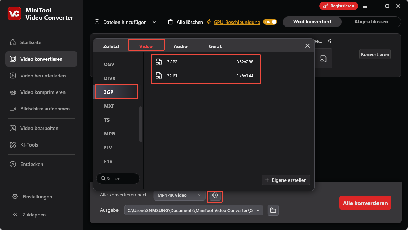Click the Registrieren button
The image size is (408, 230).
tap(339, 6)
